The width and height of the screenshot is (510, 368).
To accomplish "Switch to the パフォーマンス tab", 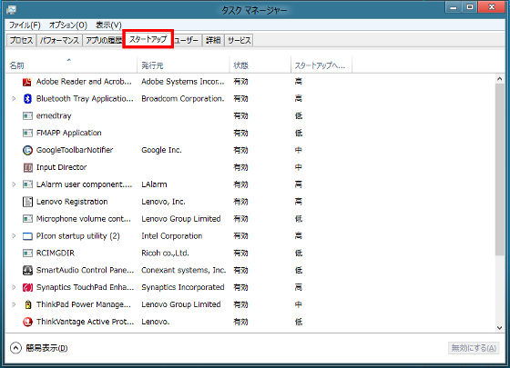I will click(59, 41).
